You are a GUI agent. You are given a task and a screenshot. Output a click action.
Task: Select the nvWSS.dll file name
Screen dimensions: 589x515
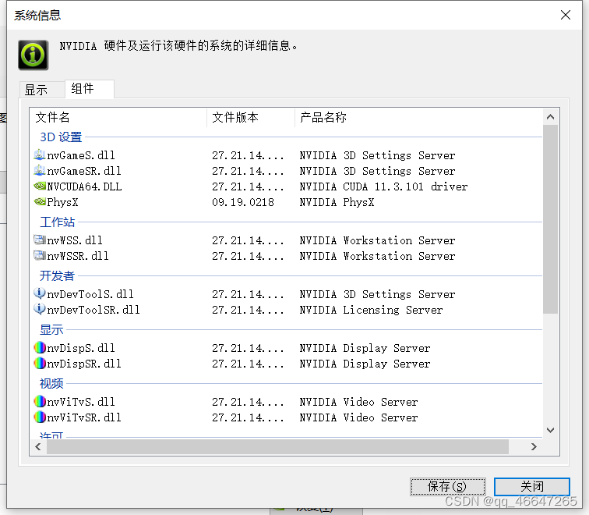pyautogui.click(x=75, y=240)
